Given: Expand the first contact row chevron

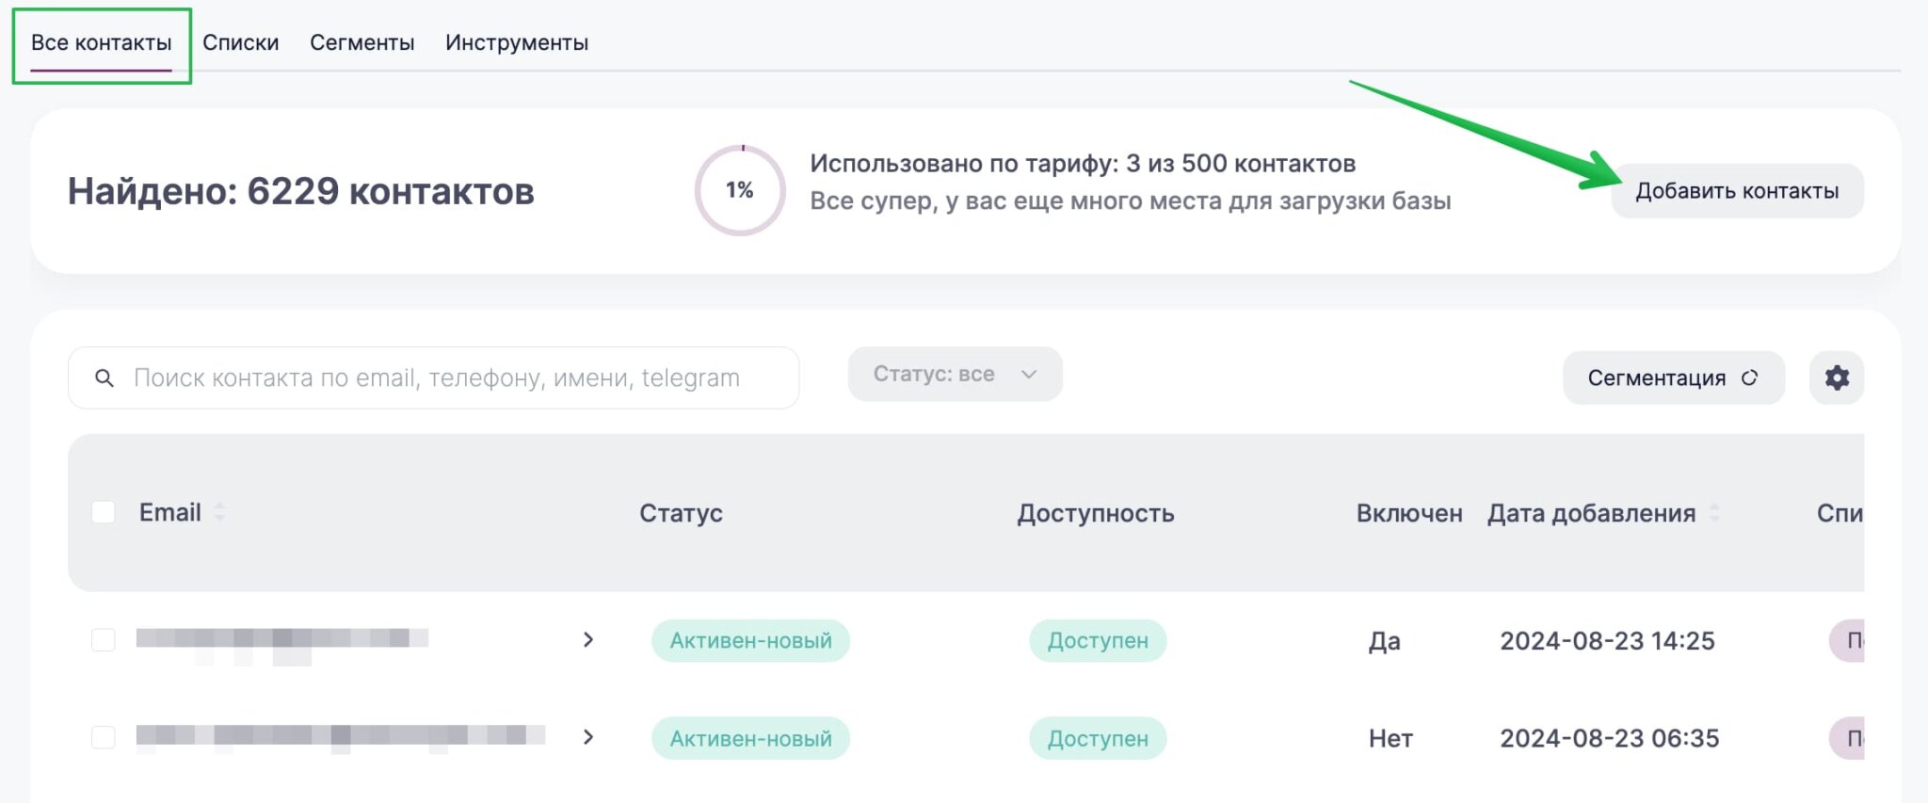Looking at the screenshot, I should [588, 640].
